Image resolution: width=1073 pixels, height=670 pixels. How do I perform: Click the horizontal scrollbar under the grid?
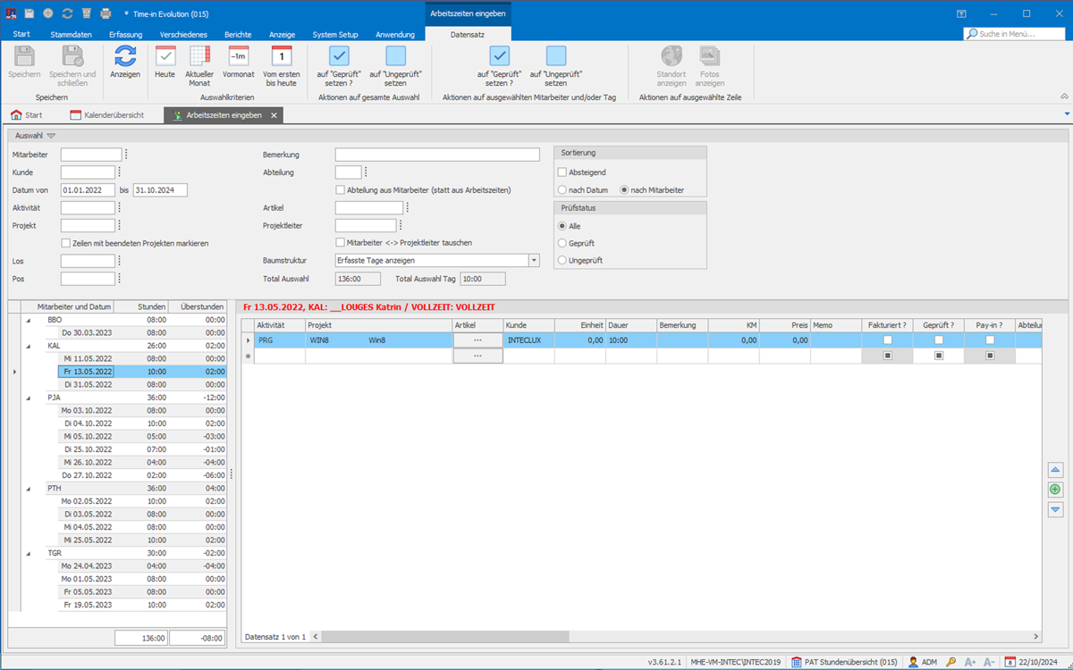[447, 637]
